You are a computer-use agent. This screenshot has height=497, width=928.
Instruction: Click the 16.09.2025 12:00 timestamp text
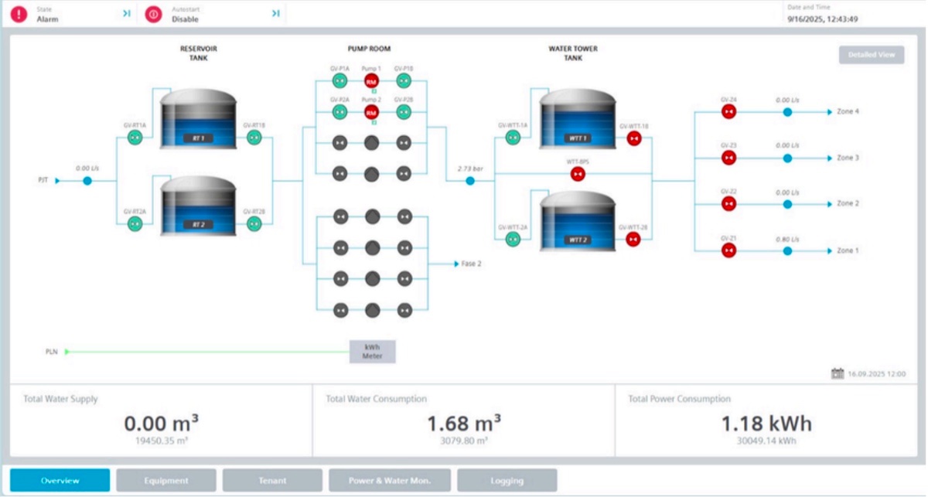click(x=876, y=373)
